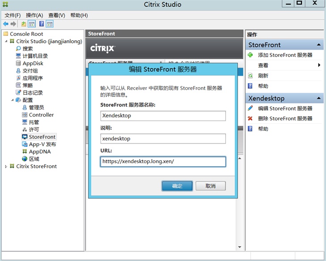The image size is (326, 261).
Task: Click the policy 策略 icon
Action: (18, 85)
